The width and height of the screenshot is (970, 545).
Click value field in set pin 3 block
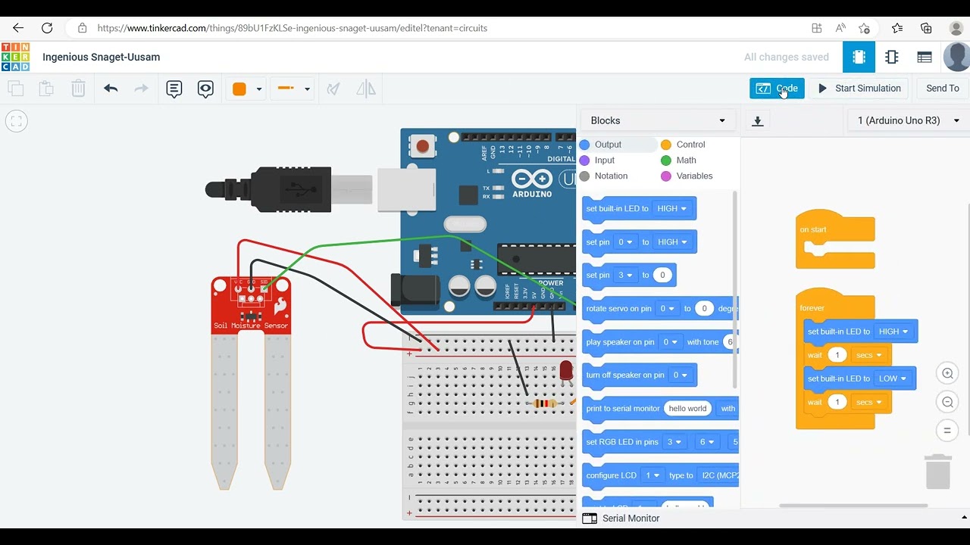point(662,275)
